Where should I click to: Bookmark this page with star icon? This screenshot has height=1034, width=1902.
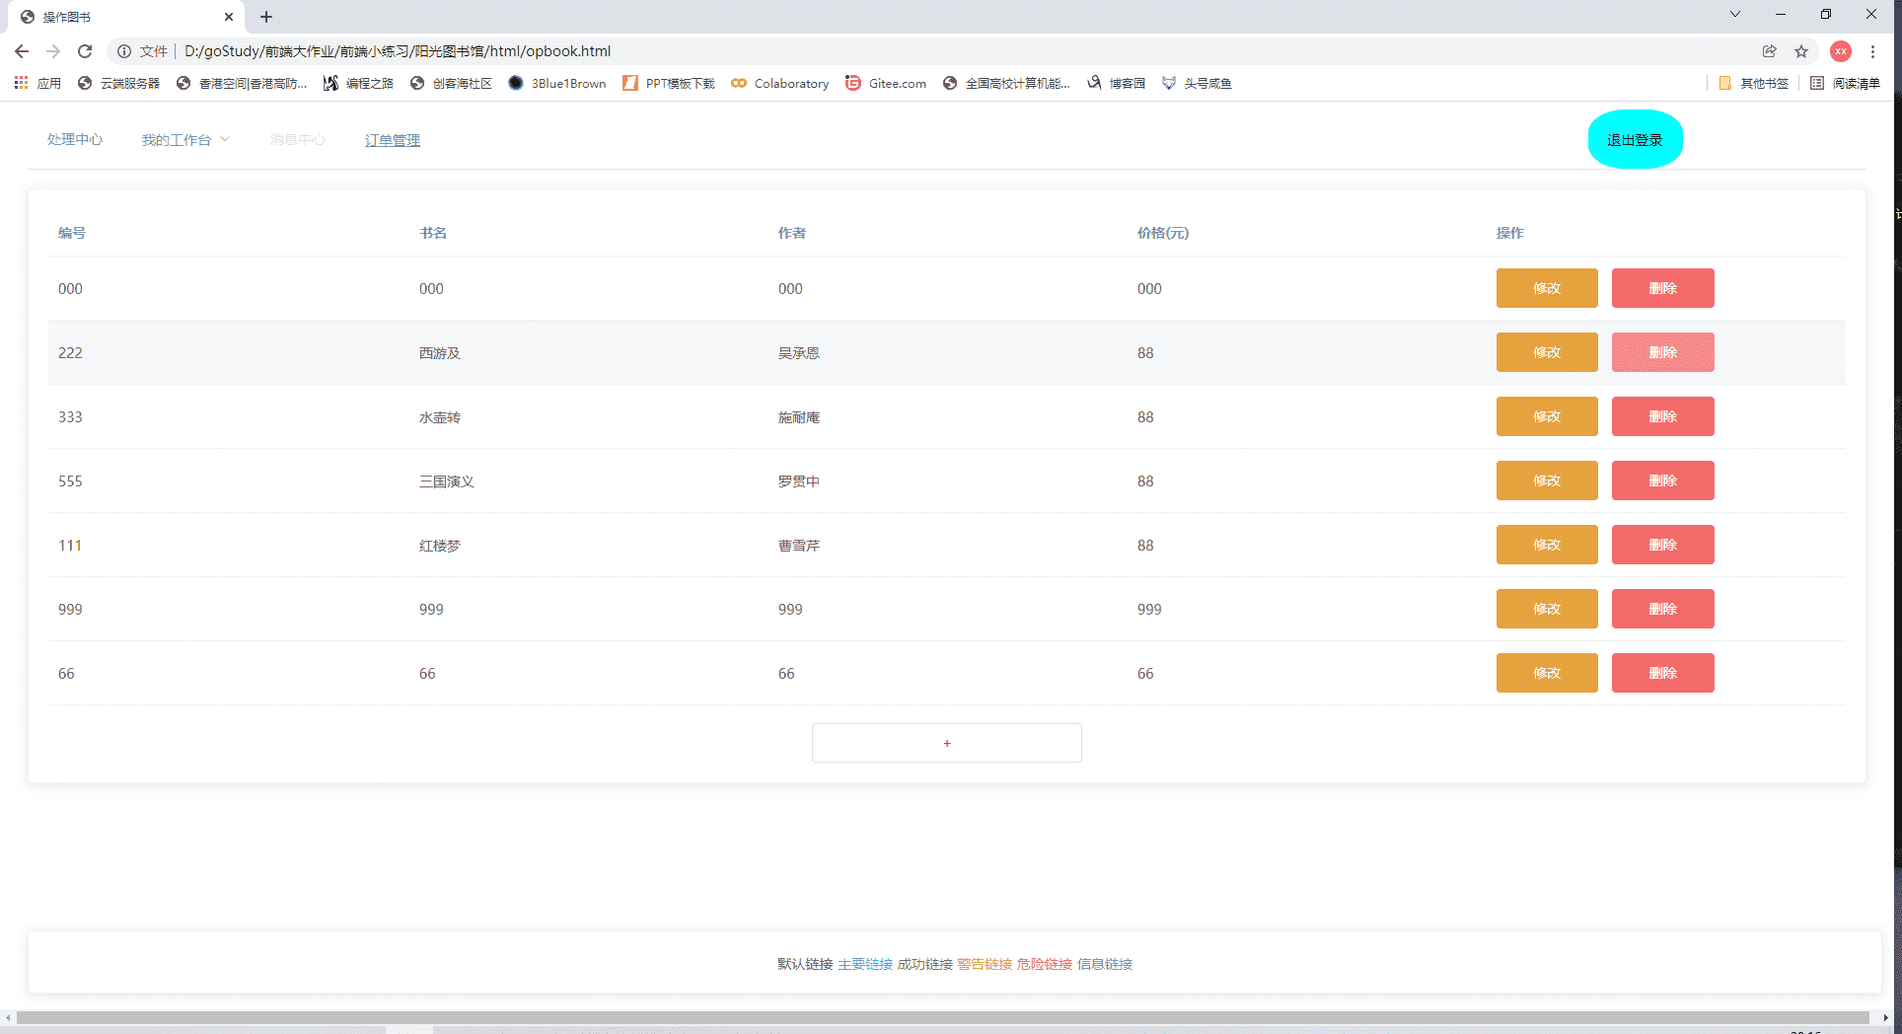1801,51
